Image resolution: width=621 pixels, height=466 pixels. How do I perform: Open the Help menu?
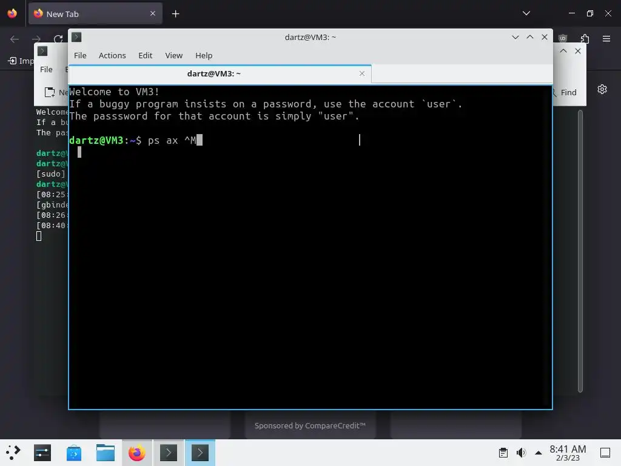click(x=204, y=55)
